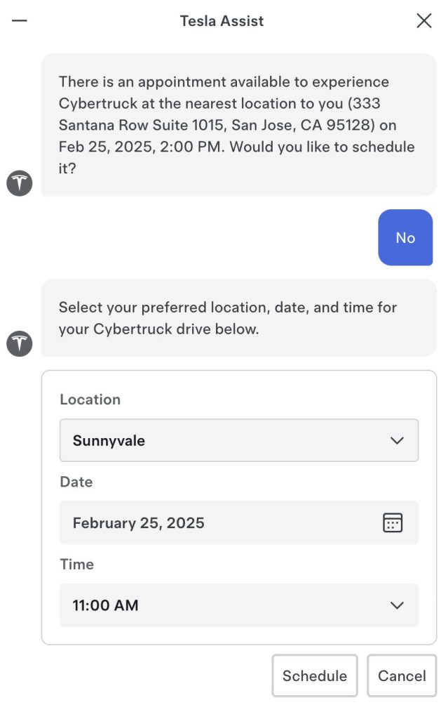Viewport: 448px width, 719px height.
Task: Open the Sunnyvale location dropdown
Action: [238, 441]
